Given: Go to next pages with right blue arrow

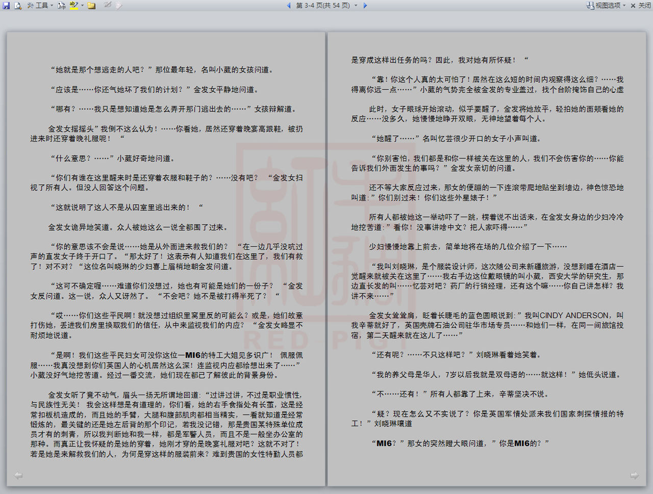Looking at the screenshot, I should (x=365, y=6).
